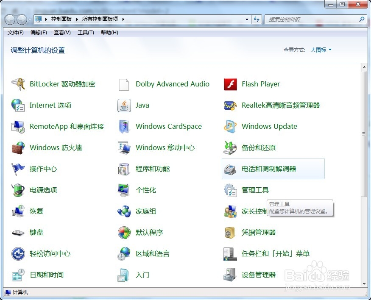Open 程序和功能 icon
This screenshot has height=300, width=371.
pos(124,169)
